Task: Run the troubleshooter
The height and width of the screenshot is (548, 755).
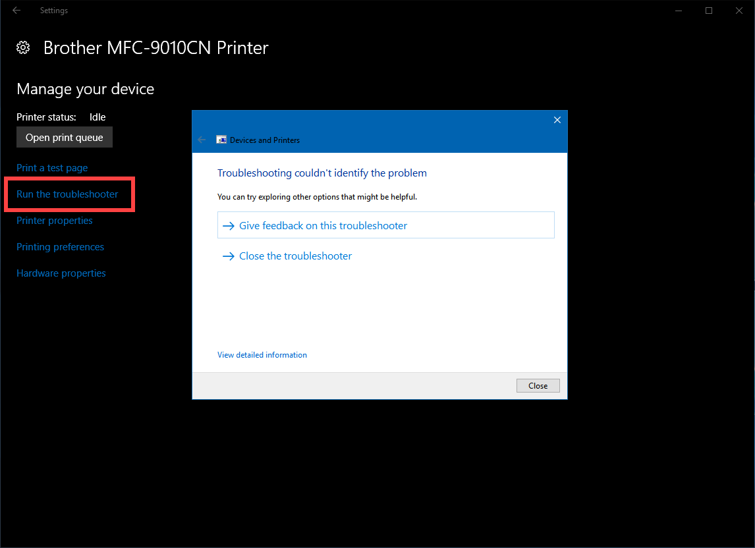Action: 67,194
